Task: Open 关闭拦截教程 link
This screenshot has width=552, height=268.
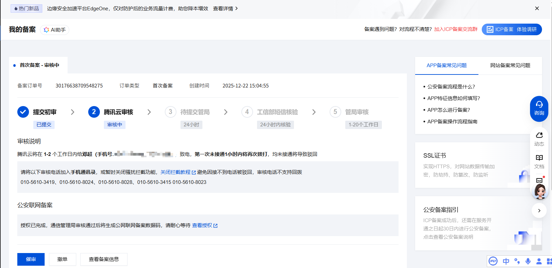Action: click(178, 172)
